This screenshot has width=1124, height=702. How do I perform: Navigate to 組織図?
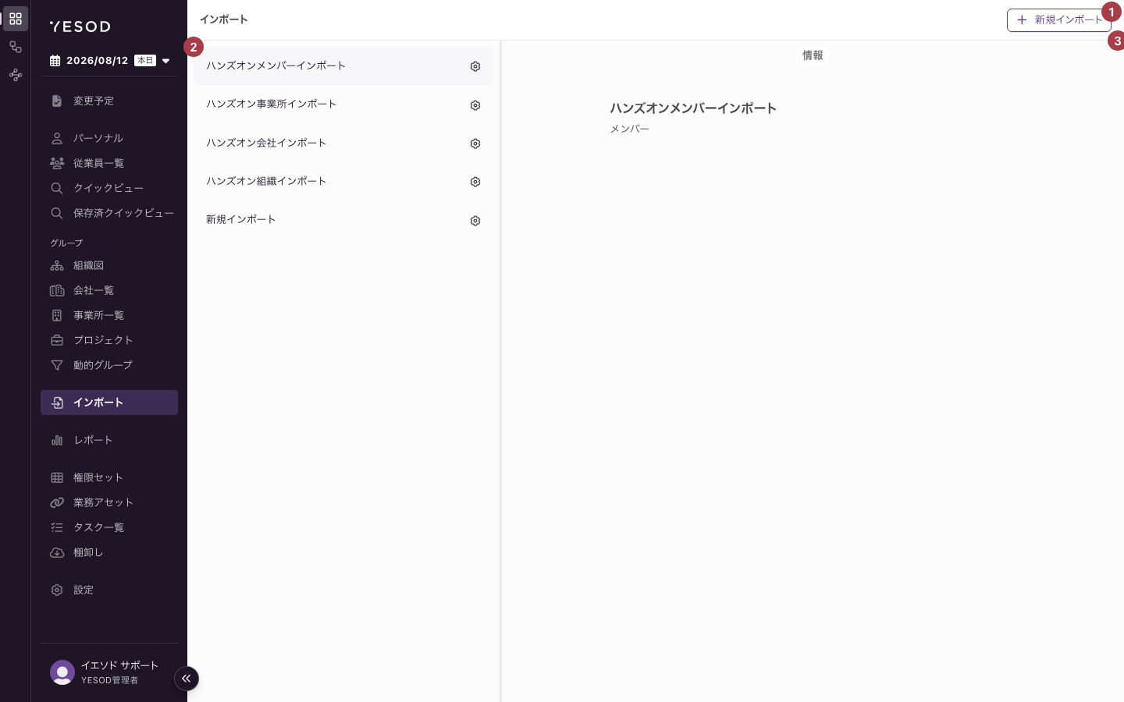click(109, 265)
